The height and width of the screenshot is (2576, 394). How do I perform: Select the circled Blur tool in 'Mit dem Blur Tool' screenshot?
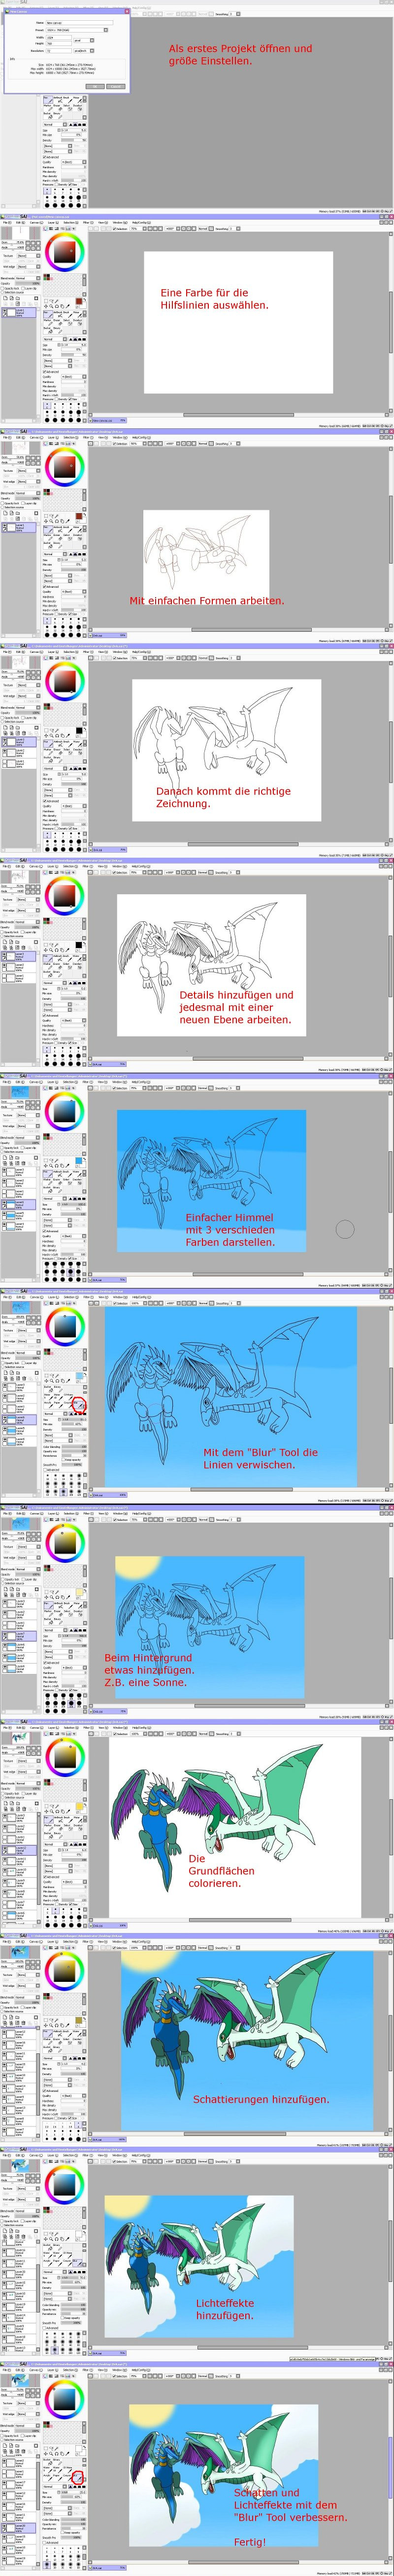79,1405
